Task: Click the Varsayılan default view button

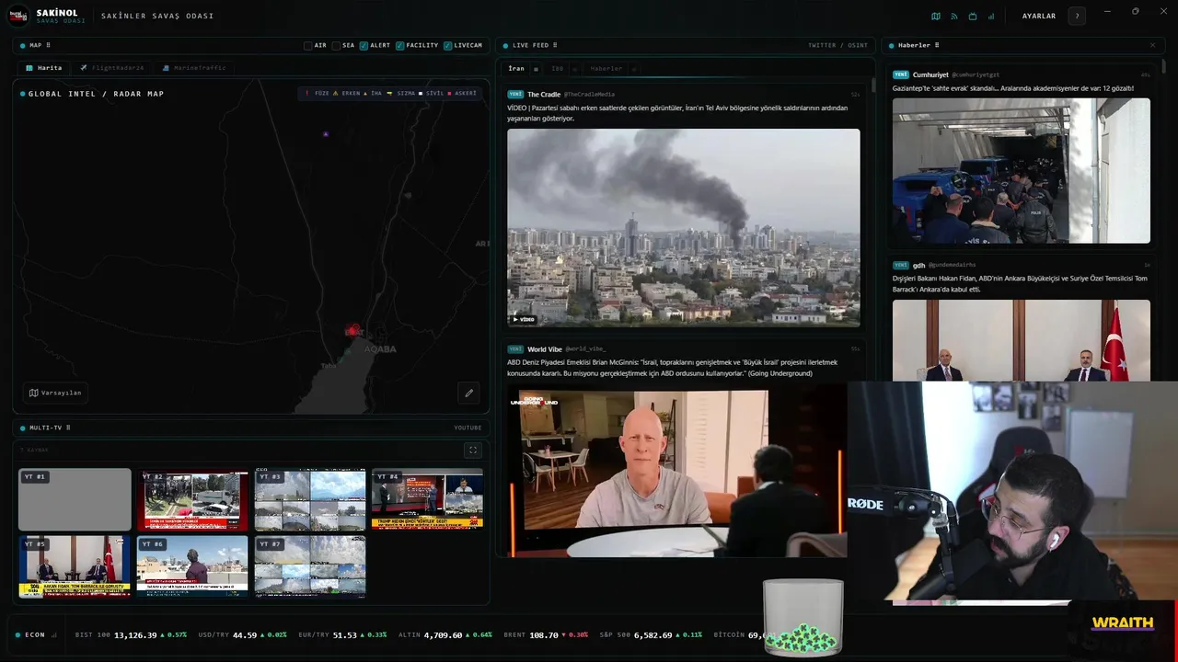Action: pyautogui.click(x=55, y=393)
